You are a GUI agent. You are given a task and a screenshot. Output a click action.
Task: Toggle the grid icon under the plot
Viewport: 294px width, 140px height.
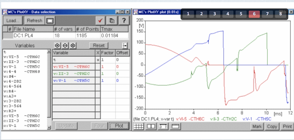pos(139,126)
